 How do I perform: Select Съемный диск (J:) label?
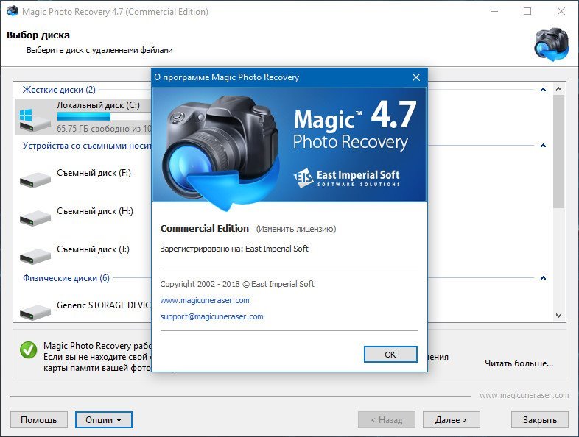93,249
